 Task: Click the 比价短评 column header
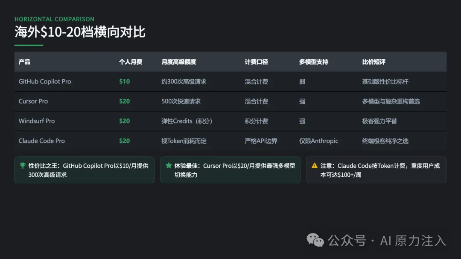(x=373, y=62)
